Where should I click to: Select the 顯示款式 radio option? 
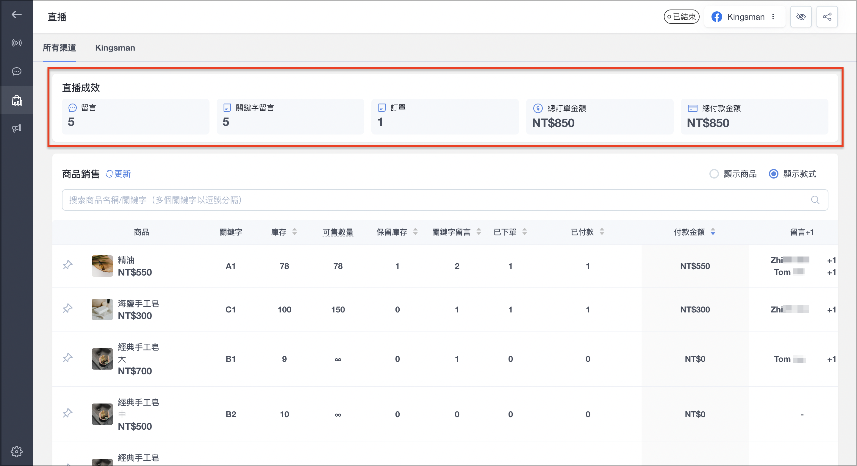pyautogui.click(x=773, y=174)
